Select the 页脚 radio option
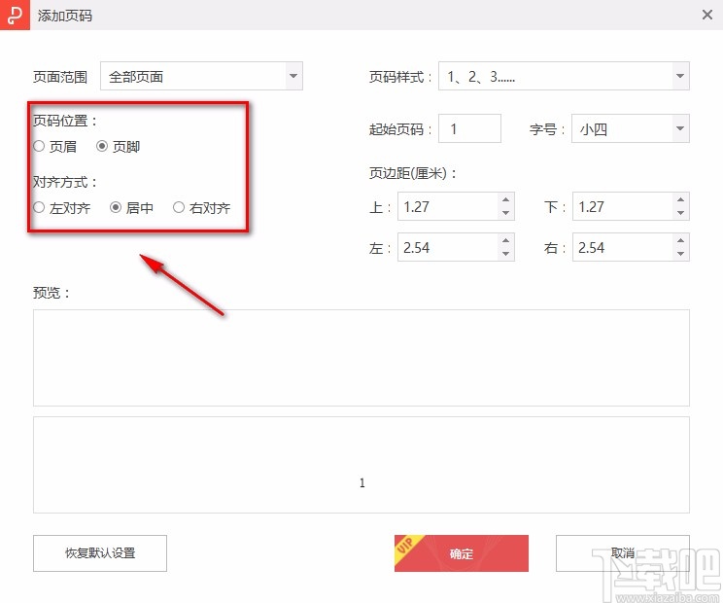The height and width of the screenshot is (603, 723). pyautogui.click(x=102, y=147)
